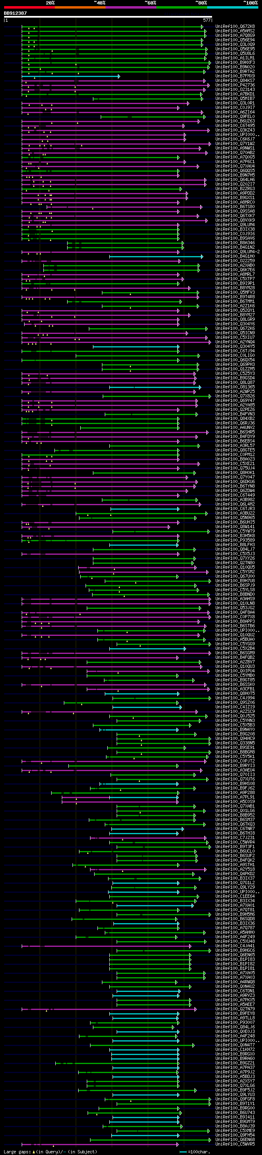Viewport: 262px width, 1155px height.
Task: Click the Large gaps legend text
Action: (x=17, y=1152)
